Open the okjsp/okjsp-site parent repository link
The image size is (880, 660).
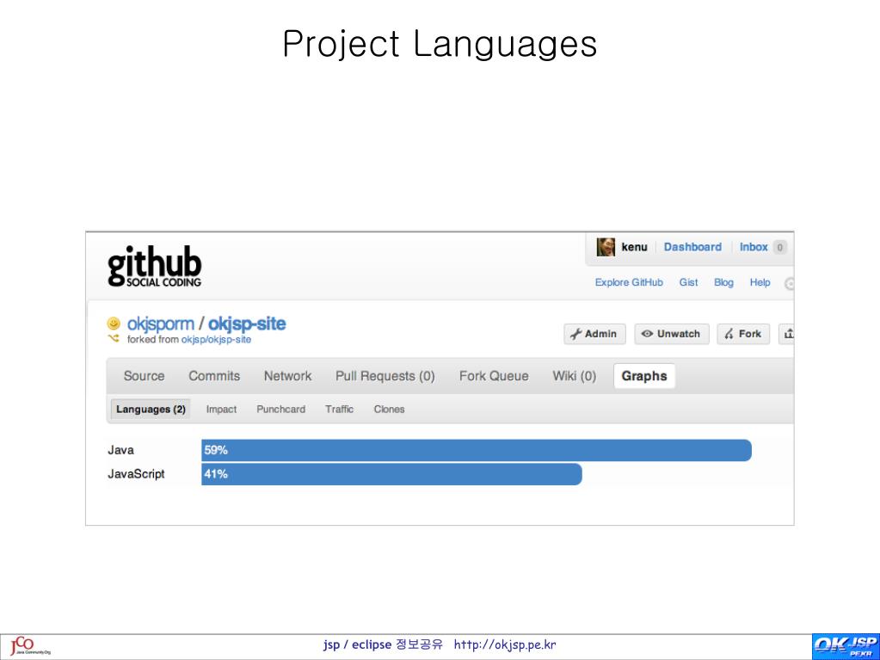216,340
